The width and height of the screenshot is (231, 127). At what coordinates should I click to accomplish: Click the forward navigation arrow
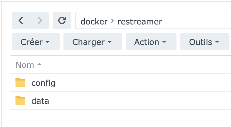click(40, 20)
